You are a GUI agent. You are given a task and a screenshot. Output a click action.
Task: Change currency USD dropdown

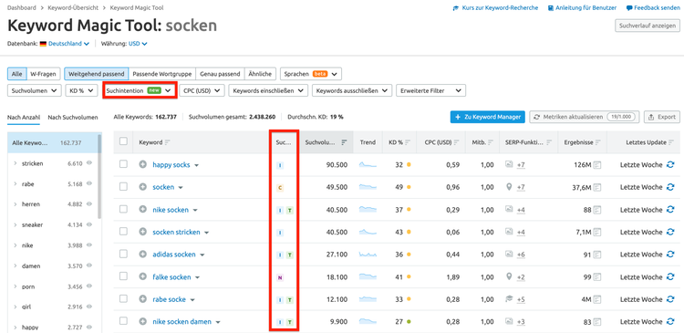(138, 44)
